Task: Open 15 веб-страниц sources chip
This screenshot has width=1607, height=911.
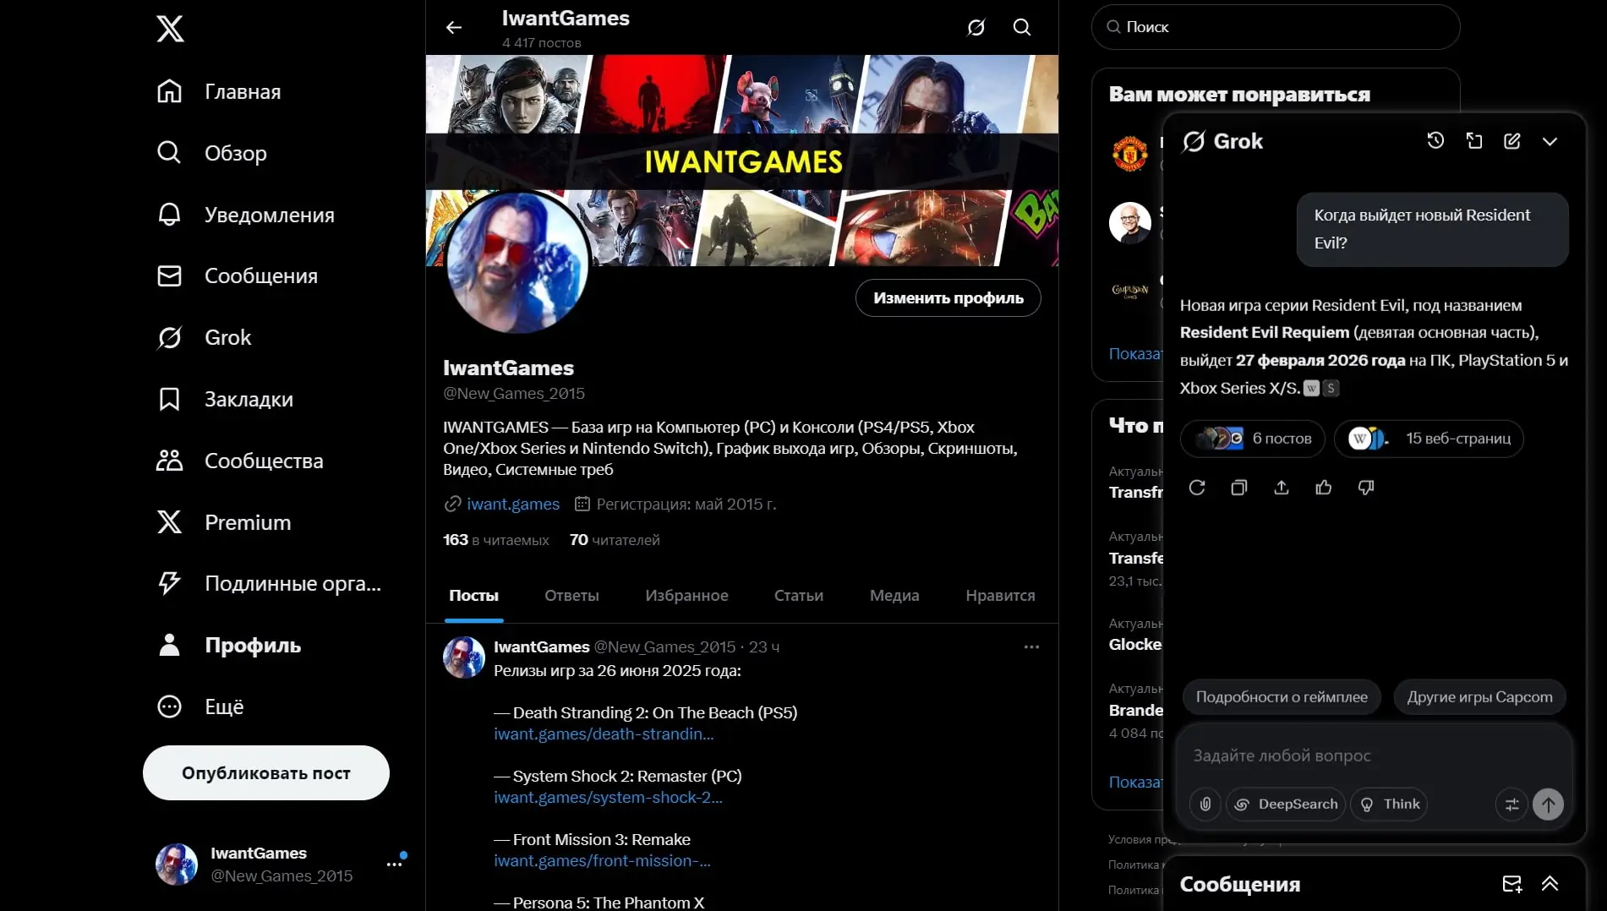Action: [1429, 439]
